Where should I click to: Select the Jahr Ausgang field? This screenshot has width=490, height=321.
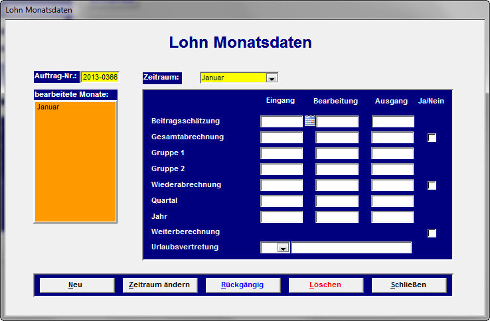click(392, 217)
